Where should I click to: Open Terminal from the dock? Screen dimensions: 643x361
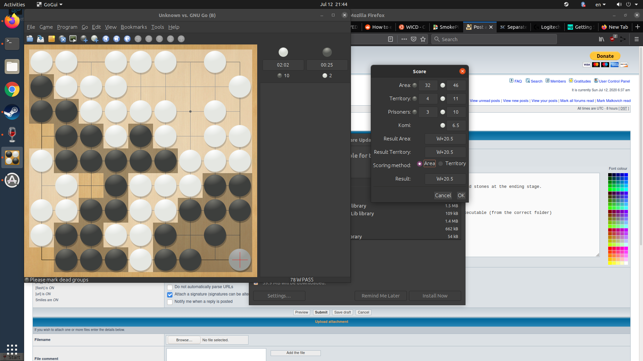tap(12, 44)
